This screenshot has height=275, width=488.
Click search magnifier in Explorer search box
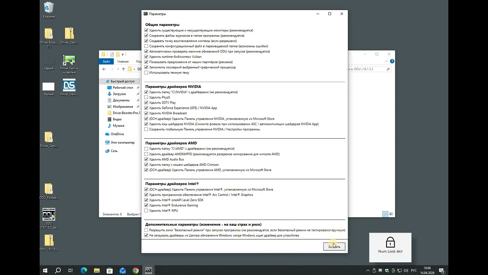click(x=388, y=69)
